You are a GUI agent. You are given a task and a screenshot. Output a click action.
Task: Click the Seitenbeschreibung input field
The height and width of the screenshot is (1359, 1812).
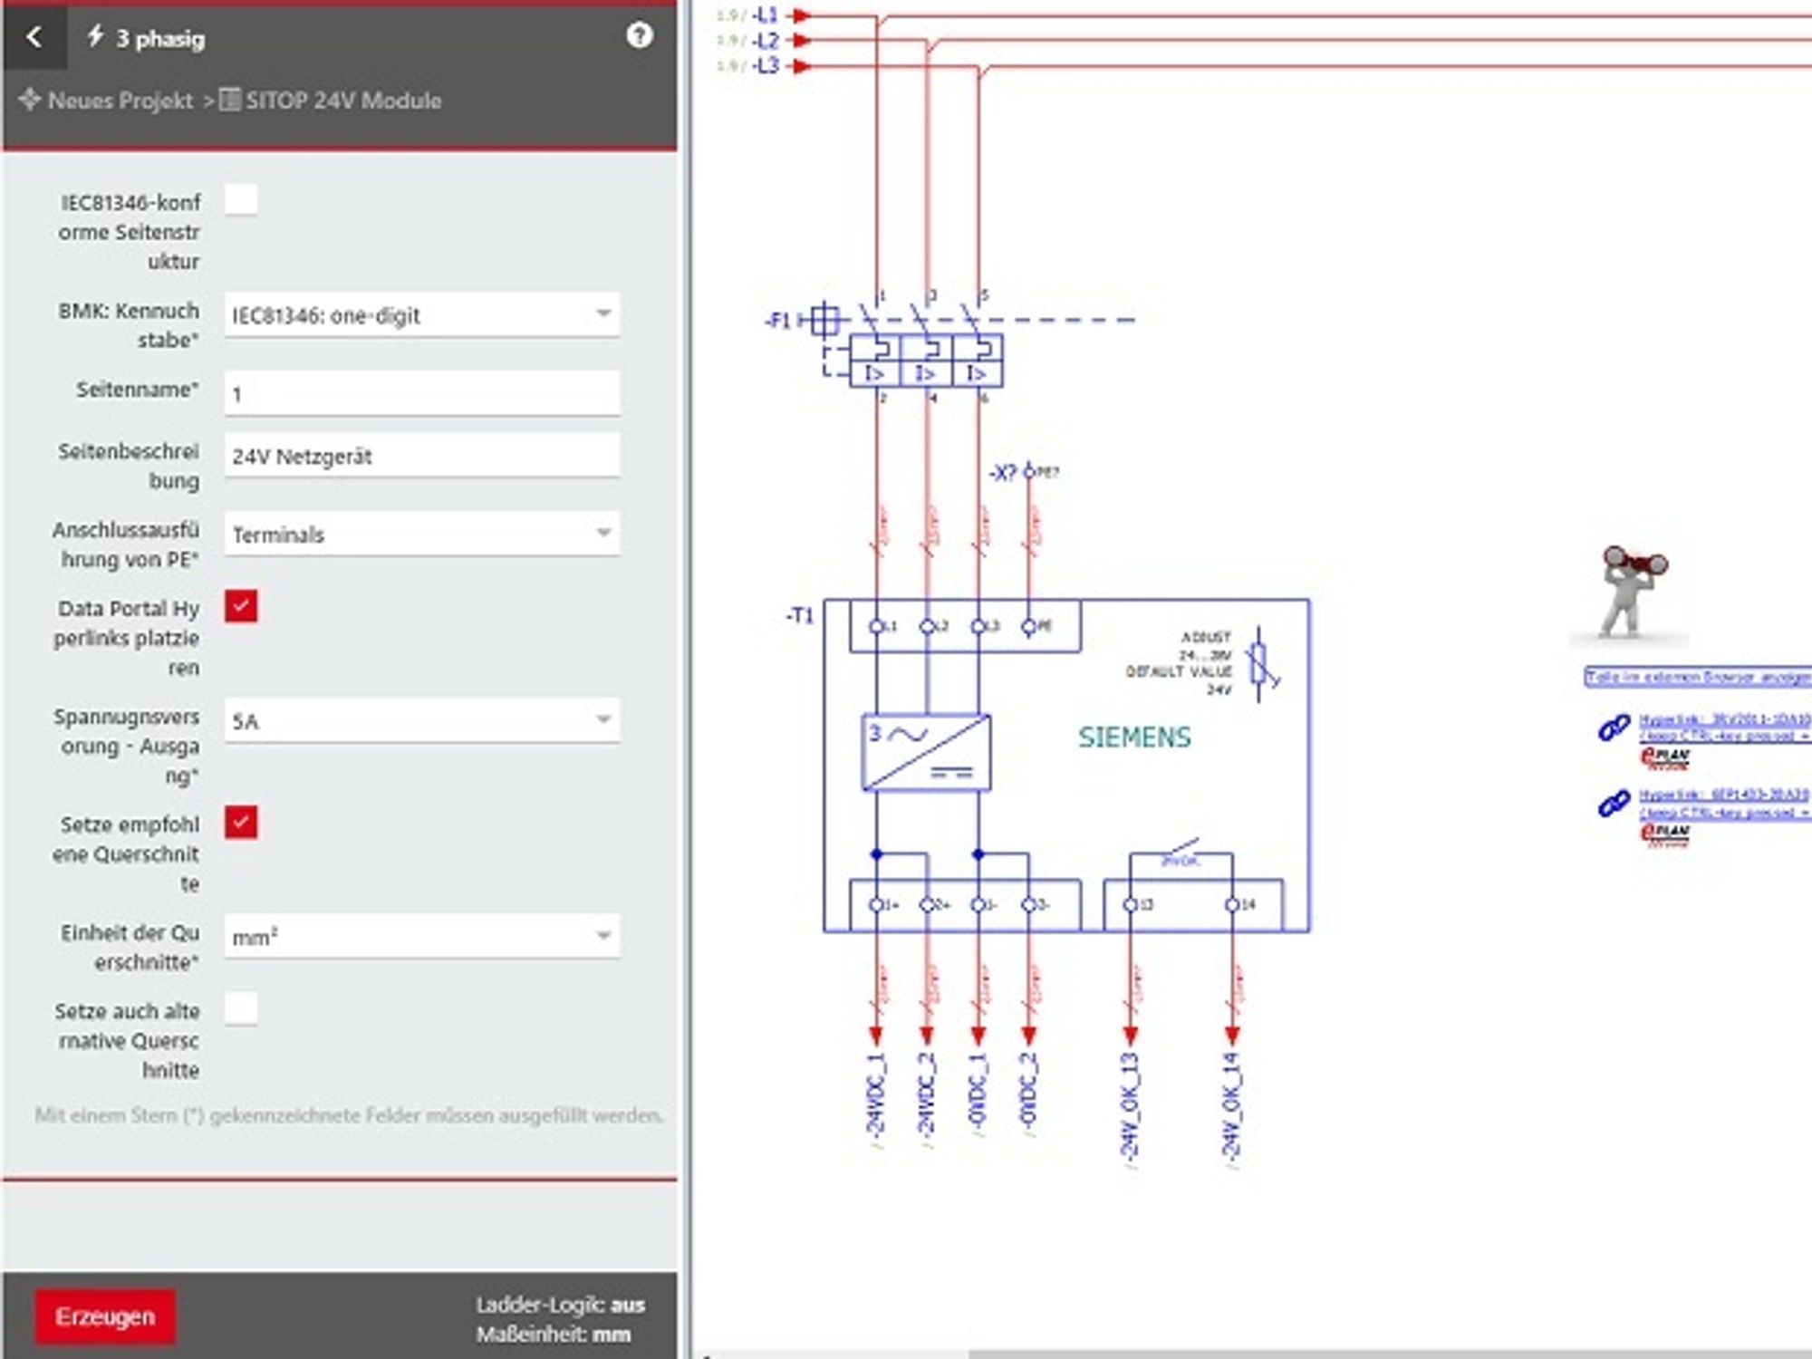point(422,455)
